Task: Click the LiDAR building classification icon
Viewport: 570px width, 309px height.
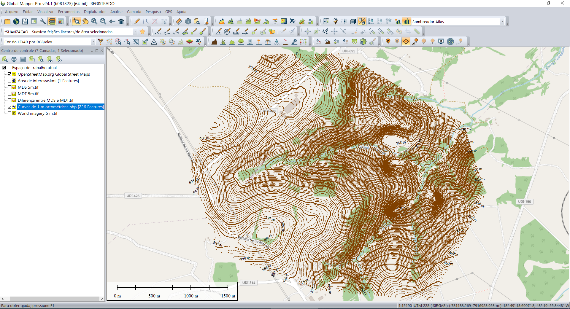Action: click(250, 42)
